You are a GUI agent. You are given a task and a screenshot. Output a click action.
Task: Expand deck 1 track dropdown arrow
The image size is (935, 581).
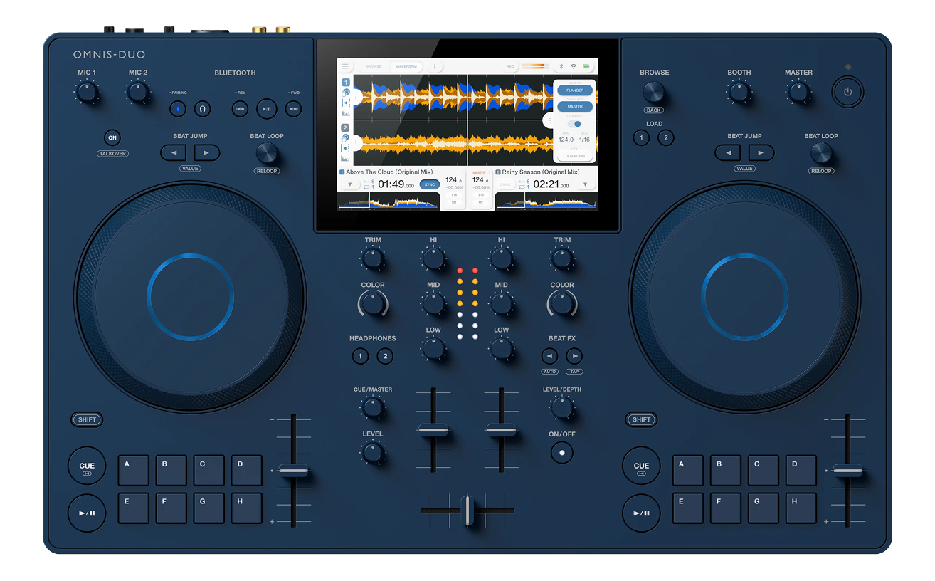click(x=349, y=185)
